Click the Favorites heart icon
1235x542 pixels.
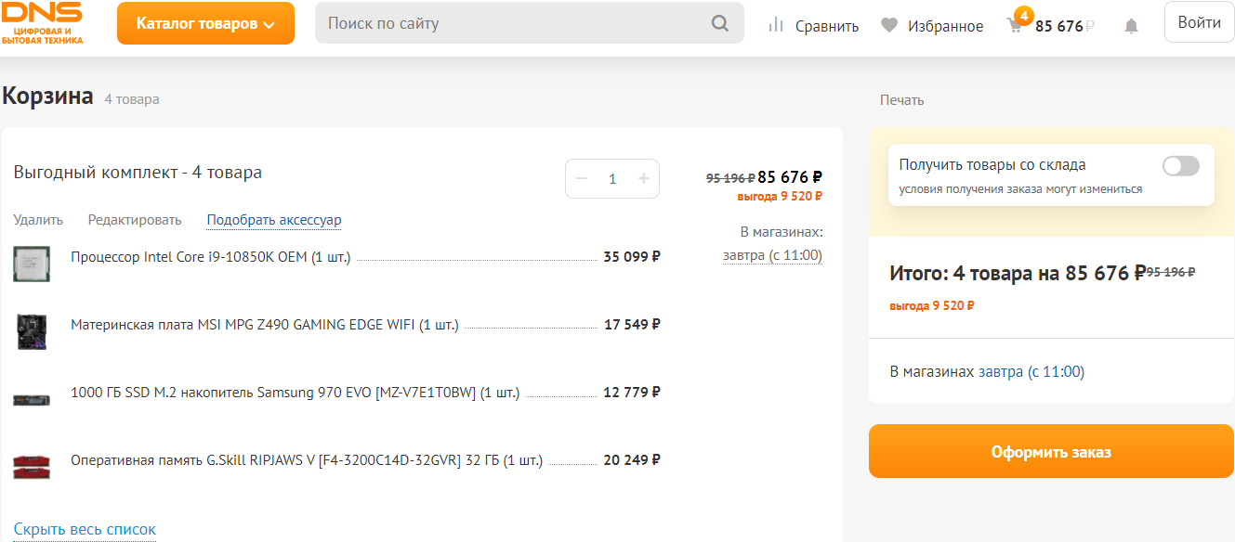[889, 26]
